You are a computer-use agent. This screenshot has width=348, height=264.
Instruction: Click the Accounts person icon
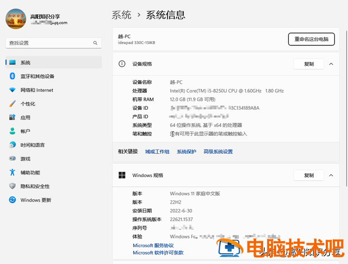(x=13, y=131)
